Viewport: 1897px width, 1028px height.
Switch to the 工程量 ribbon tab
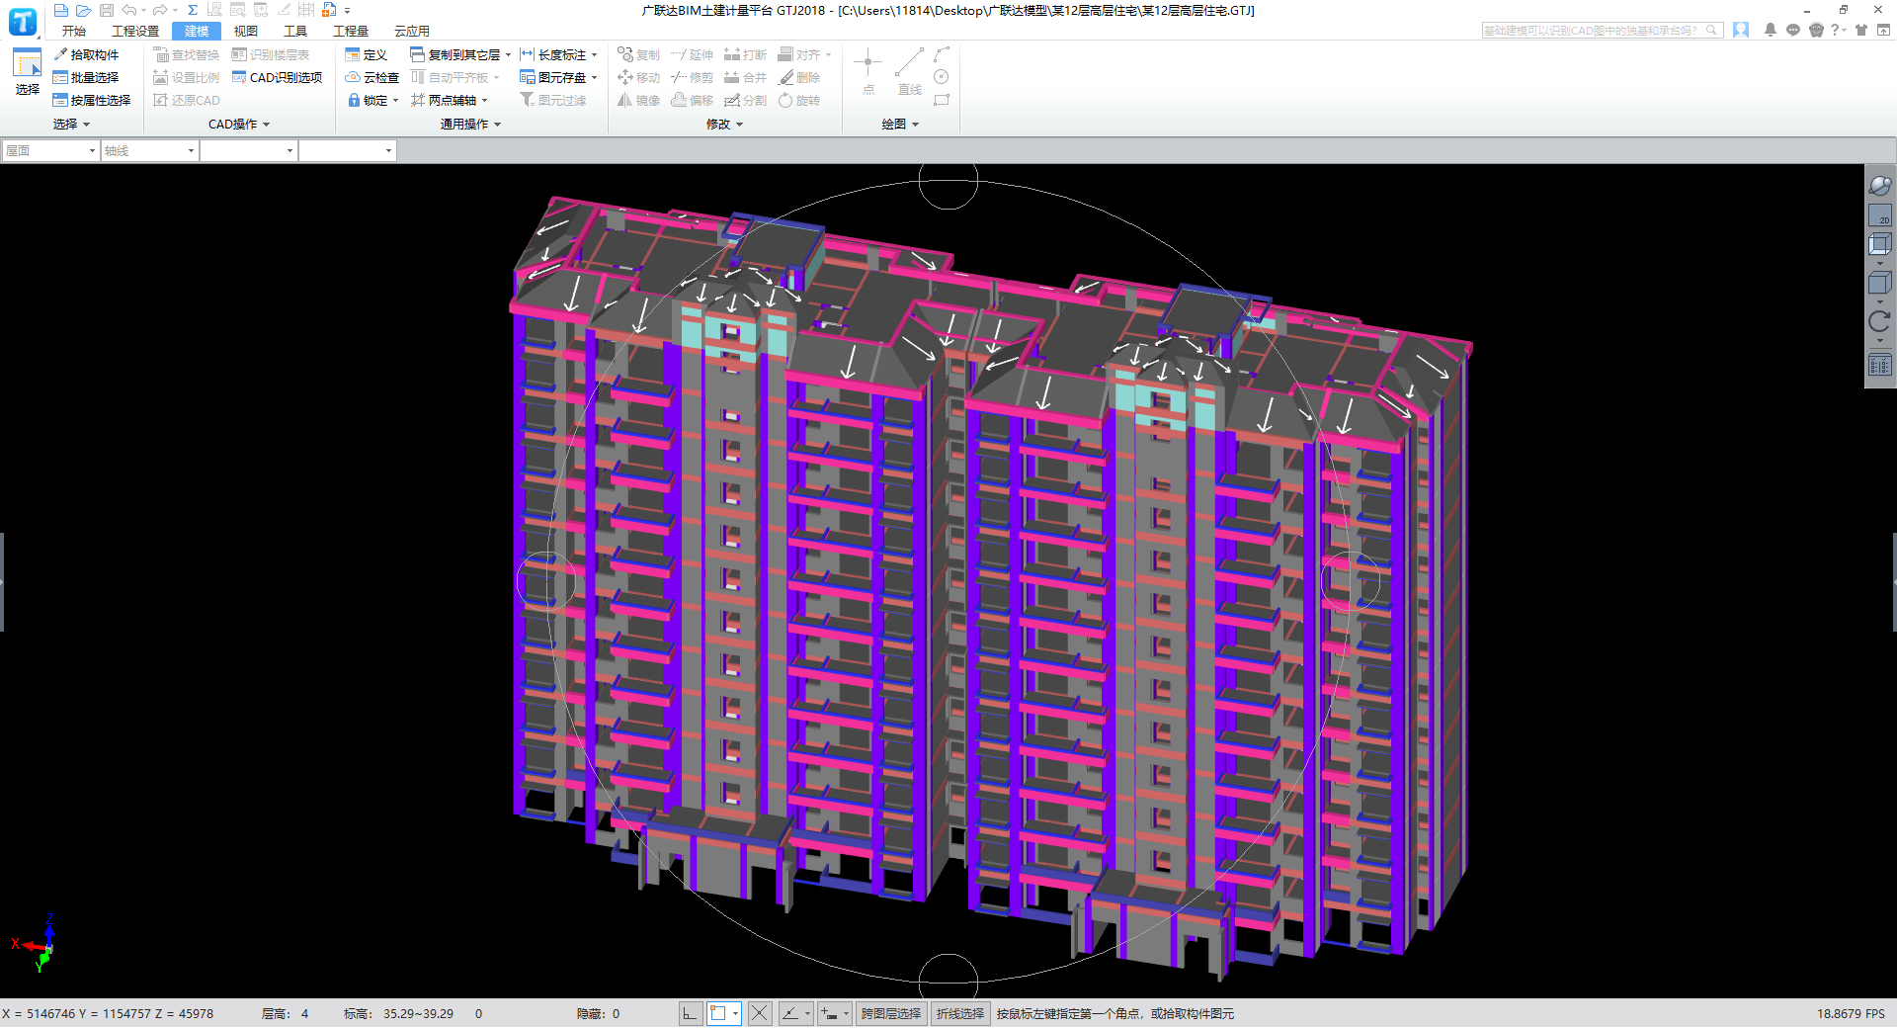click(x=350, y=32)
